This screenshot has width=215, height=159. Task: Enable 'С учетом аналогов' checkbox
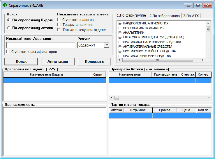(59, 20)
